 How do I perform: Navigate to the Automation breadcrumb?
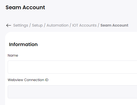coord(57,25)
